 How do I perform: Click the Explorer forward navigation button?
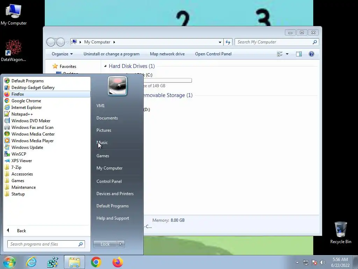coord(60,42)
